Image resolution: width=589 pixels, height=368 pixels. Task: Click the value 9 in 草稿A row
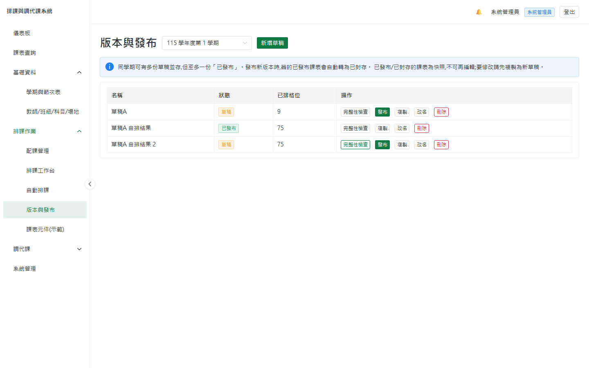[279, 112]
